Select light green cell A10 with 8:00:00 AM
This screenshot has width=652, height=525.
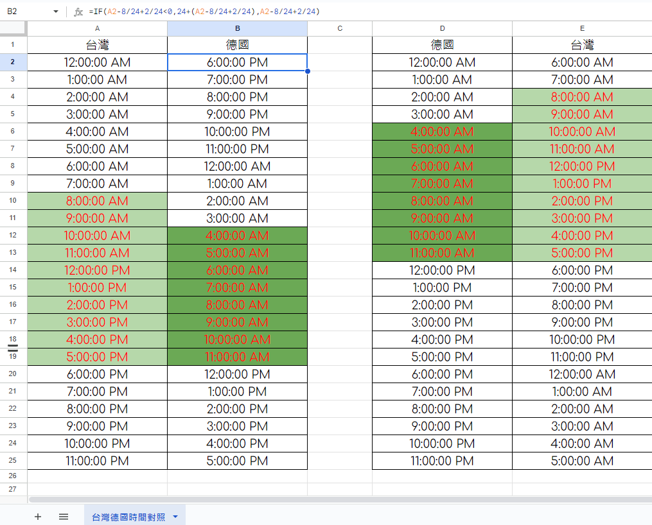(97, 201)
